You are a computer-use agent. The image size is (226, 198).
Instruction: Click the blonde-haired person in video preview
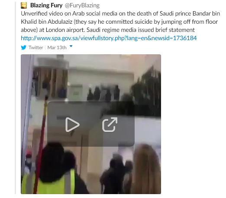point(146,169)
